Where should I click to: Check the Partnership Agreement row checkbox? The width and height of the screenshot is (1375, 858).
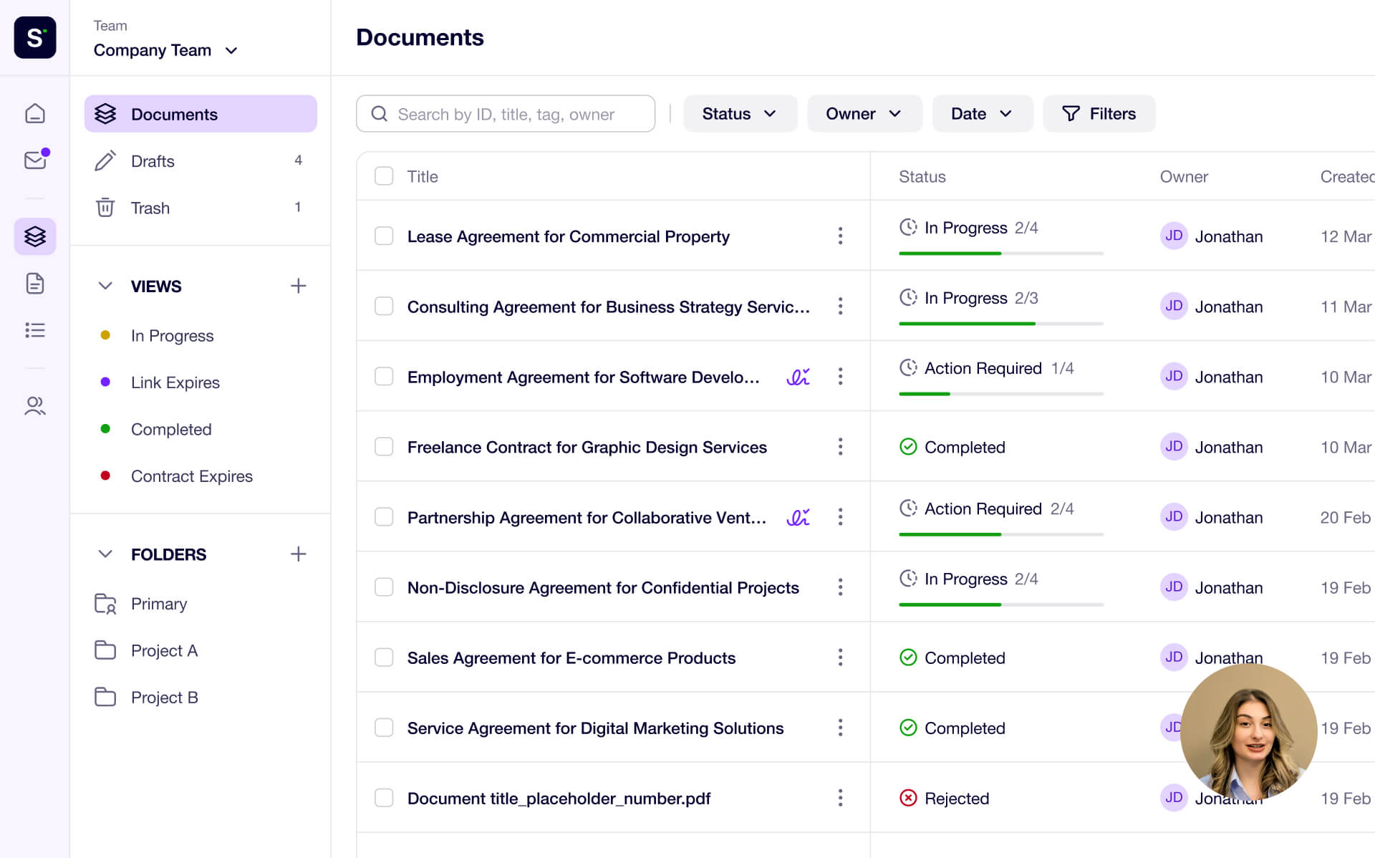click(x=384, y=516)
